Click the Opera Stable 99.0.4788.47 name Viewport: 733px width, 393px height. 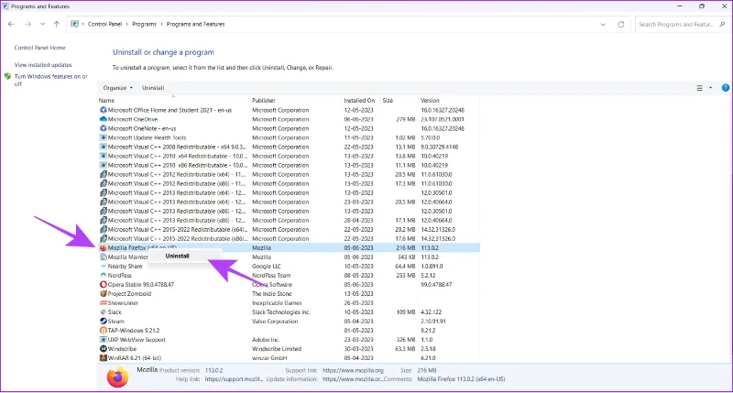[141, 284]
